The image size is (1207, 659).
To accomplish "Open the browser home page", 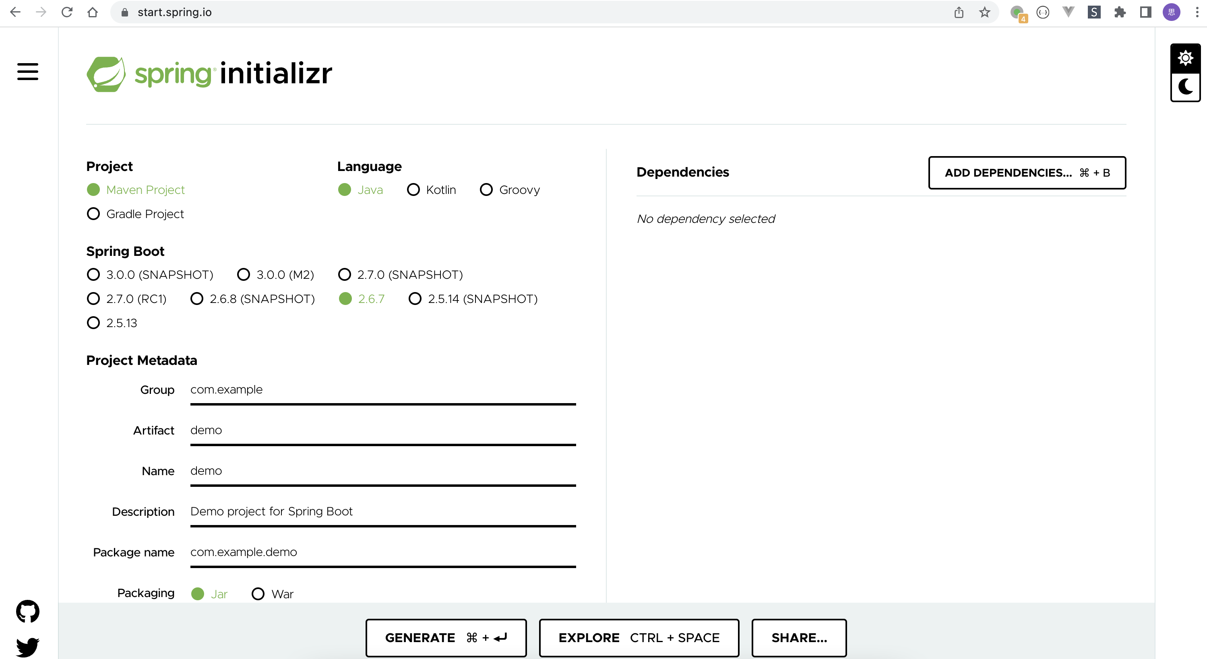I will click(93, 12).
